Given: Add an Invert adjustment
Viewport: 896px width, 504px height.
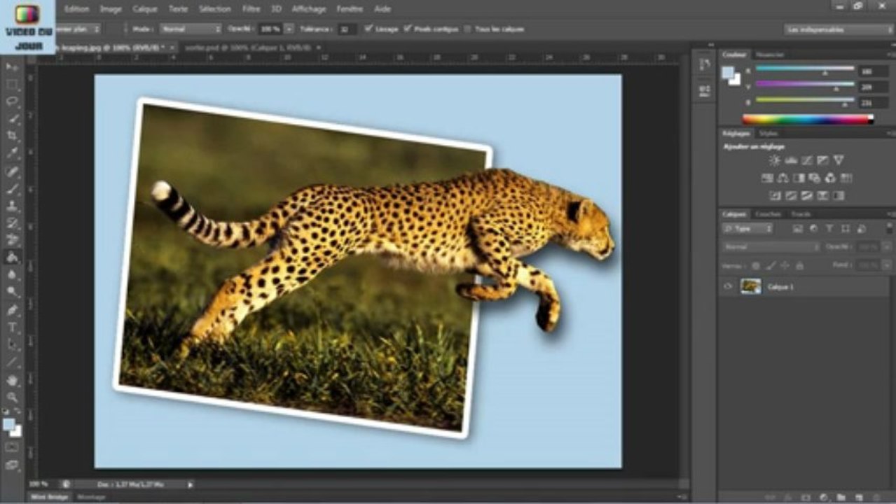Looking at the screenshot, I should point(776,195).
